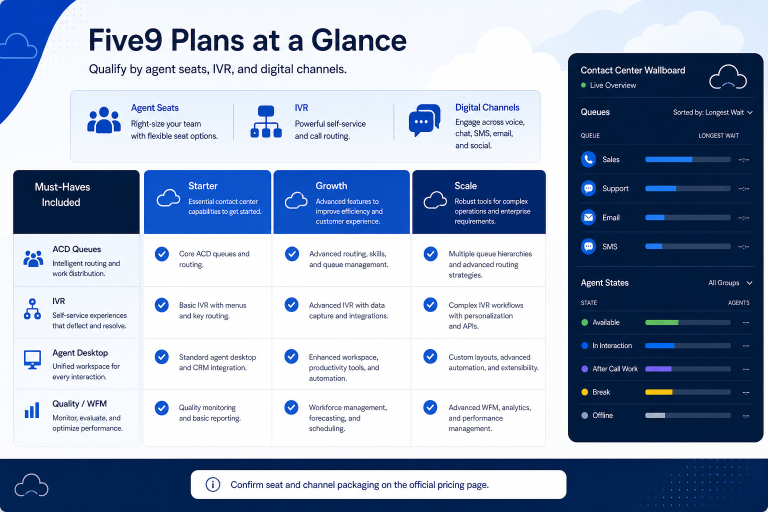Click checkmark for Multiple queue hierarchies
The height and width of the screenshot is (512, 768).
click(430, 254)
